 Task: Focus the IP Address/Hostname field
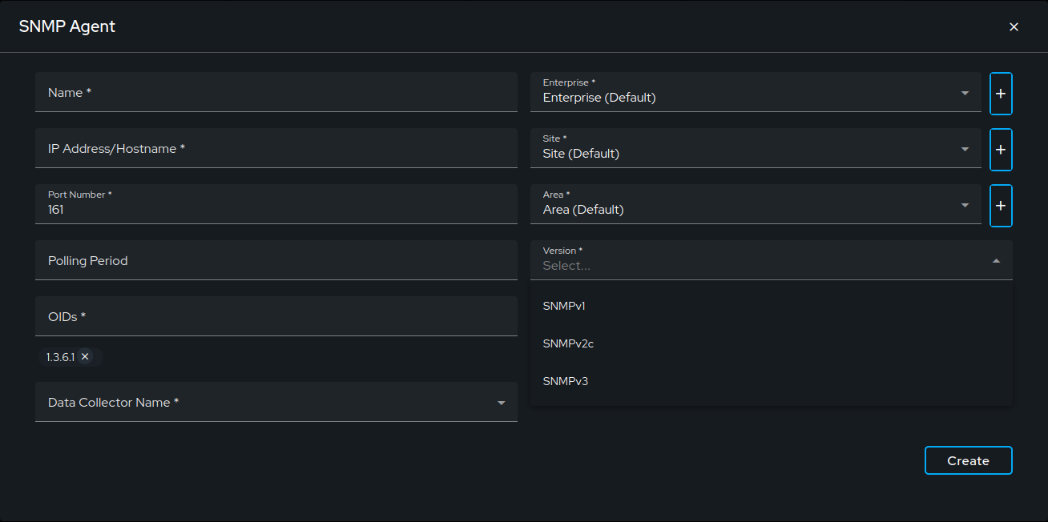pos(276,148)
